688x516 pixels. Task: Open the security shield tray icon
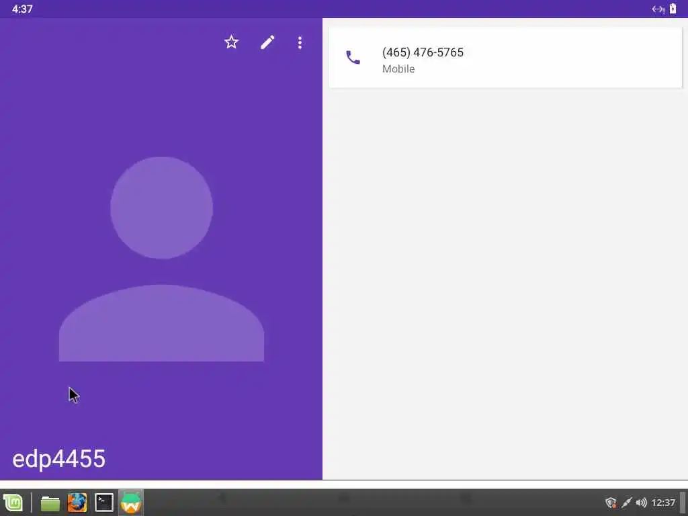point(611,503)
